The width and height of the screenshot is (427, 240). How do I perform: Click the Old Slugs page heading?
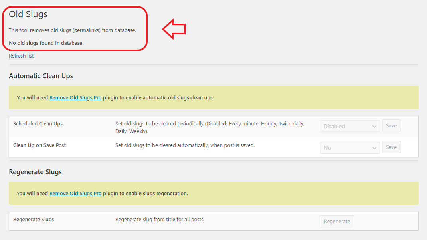tap(28, 14)
